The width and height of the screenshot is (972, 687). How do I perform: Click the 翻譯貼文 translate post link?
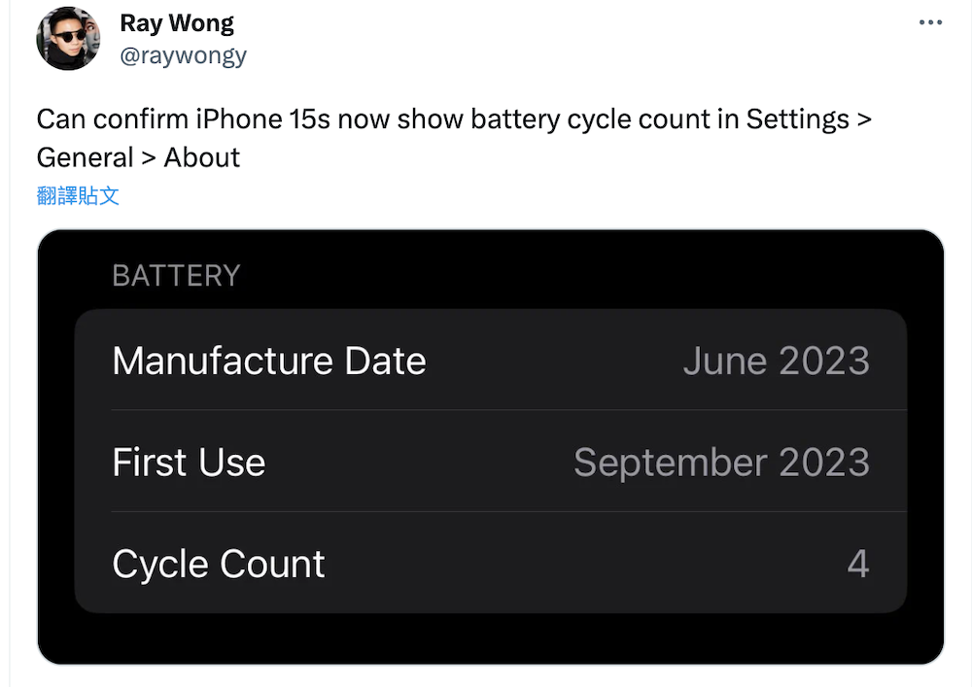[78, 195]
